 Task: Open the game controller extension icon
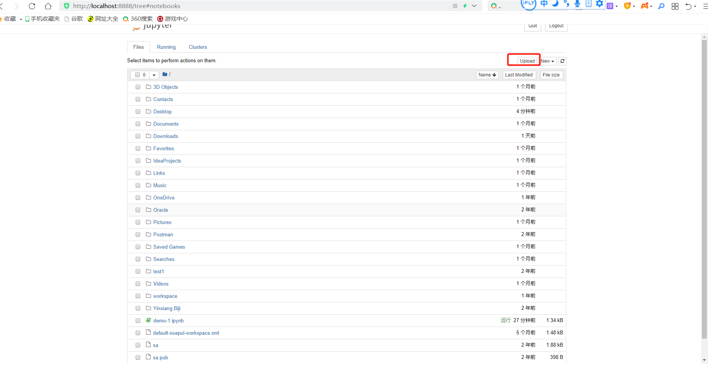click(644, 6)
